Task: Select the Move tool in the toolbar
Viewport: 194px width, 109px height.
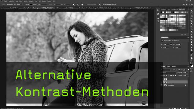Action: (192, 11)
